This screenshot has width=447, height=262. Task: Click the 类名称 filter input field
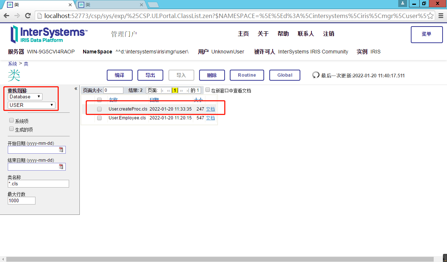pyautogui.click(x=38, y=184)
